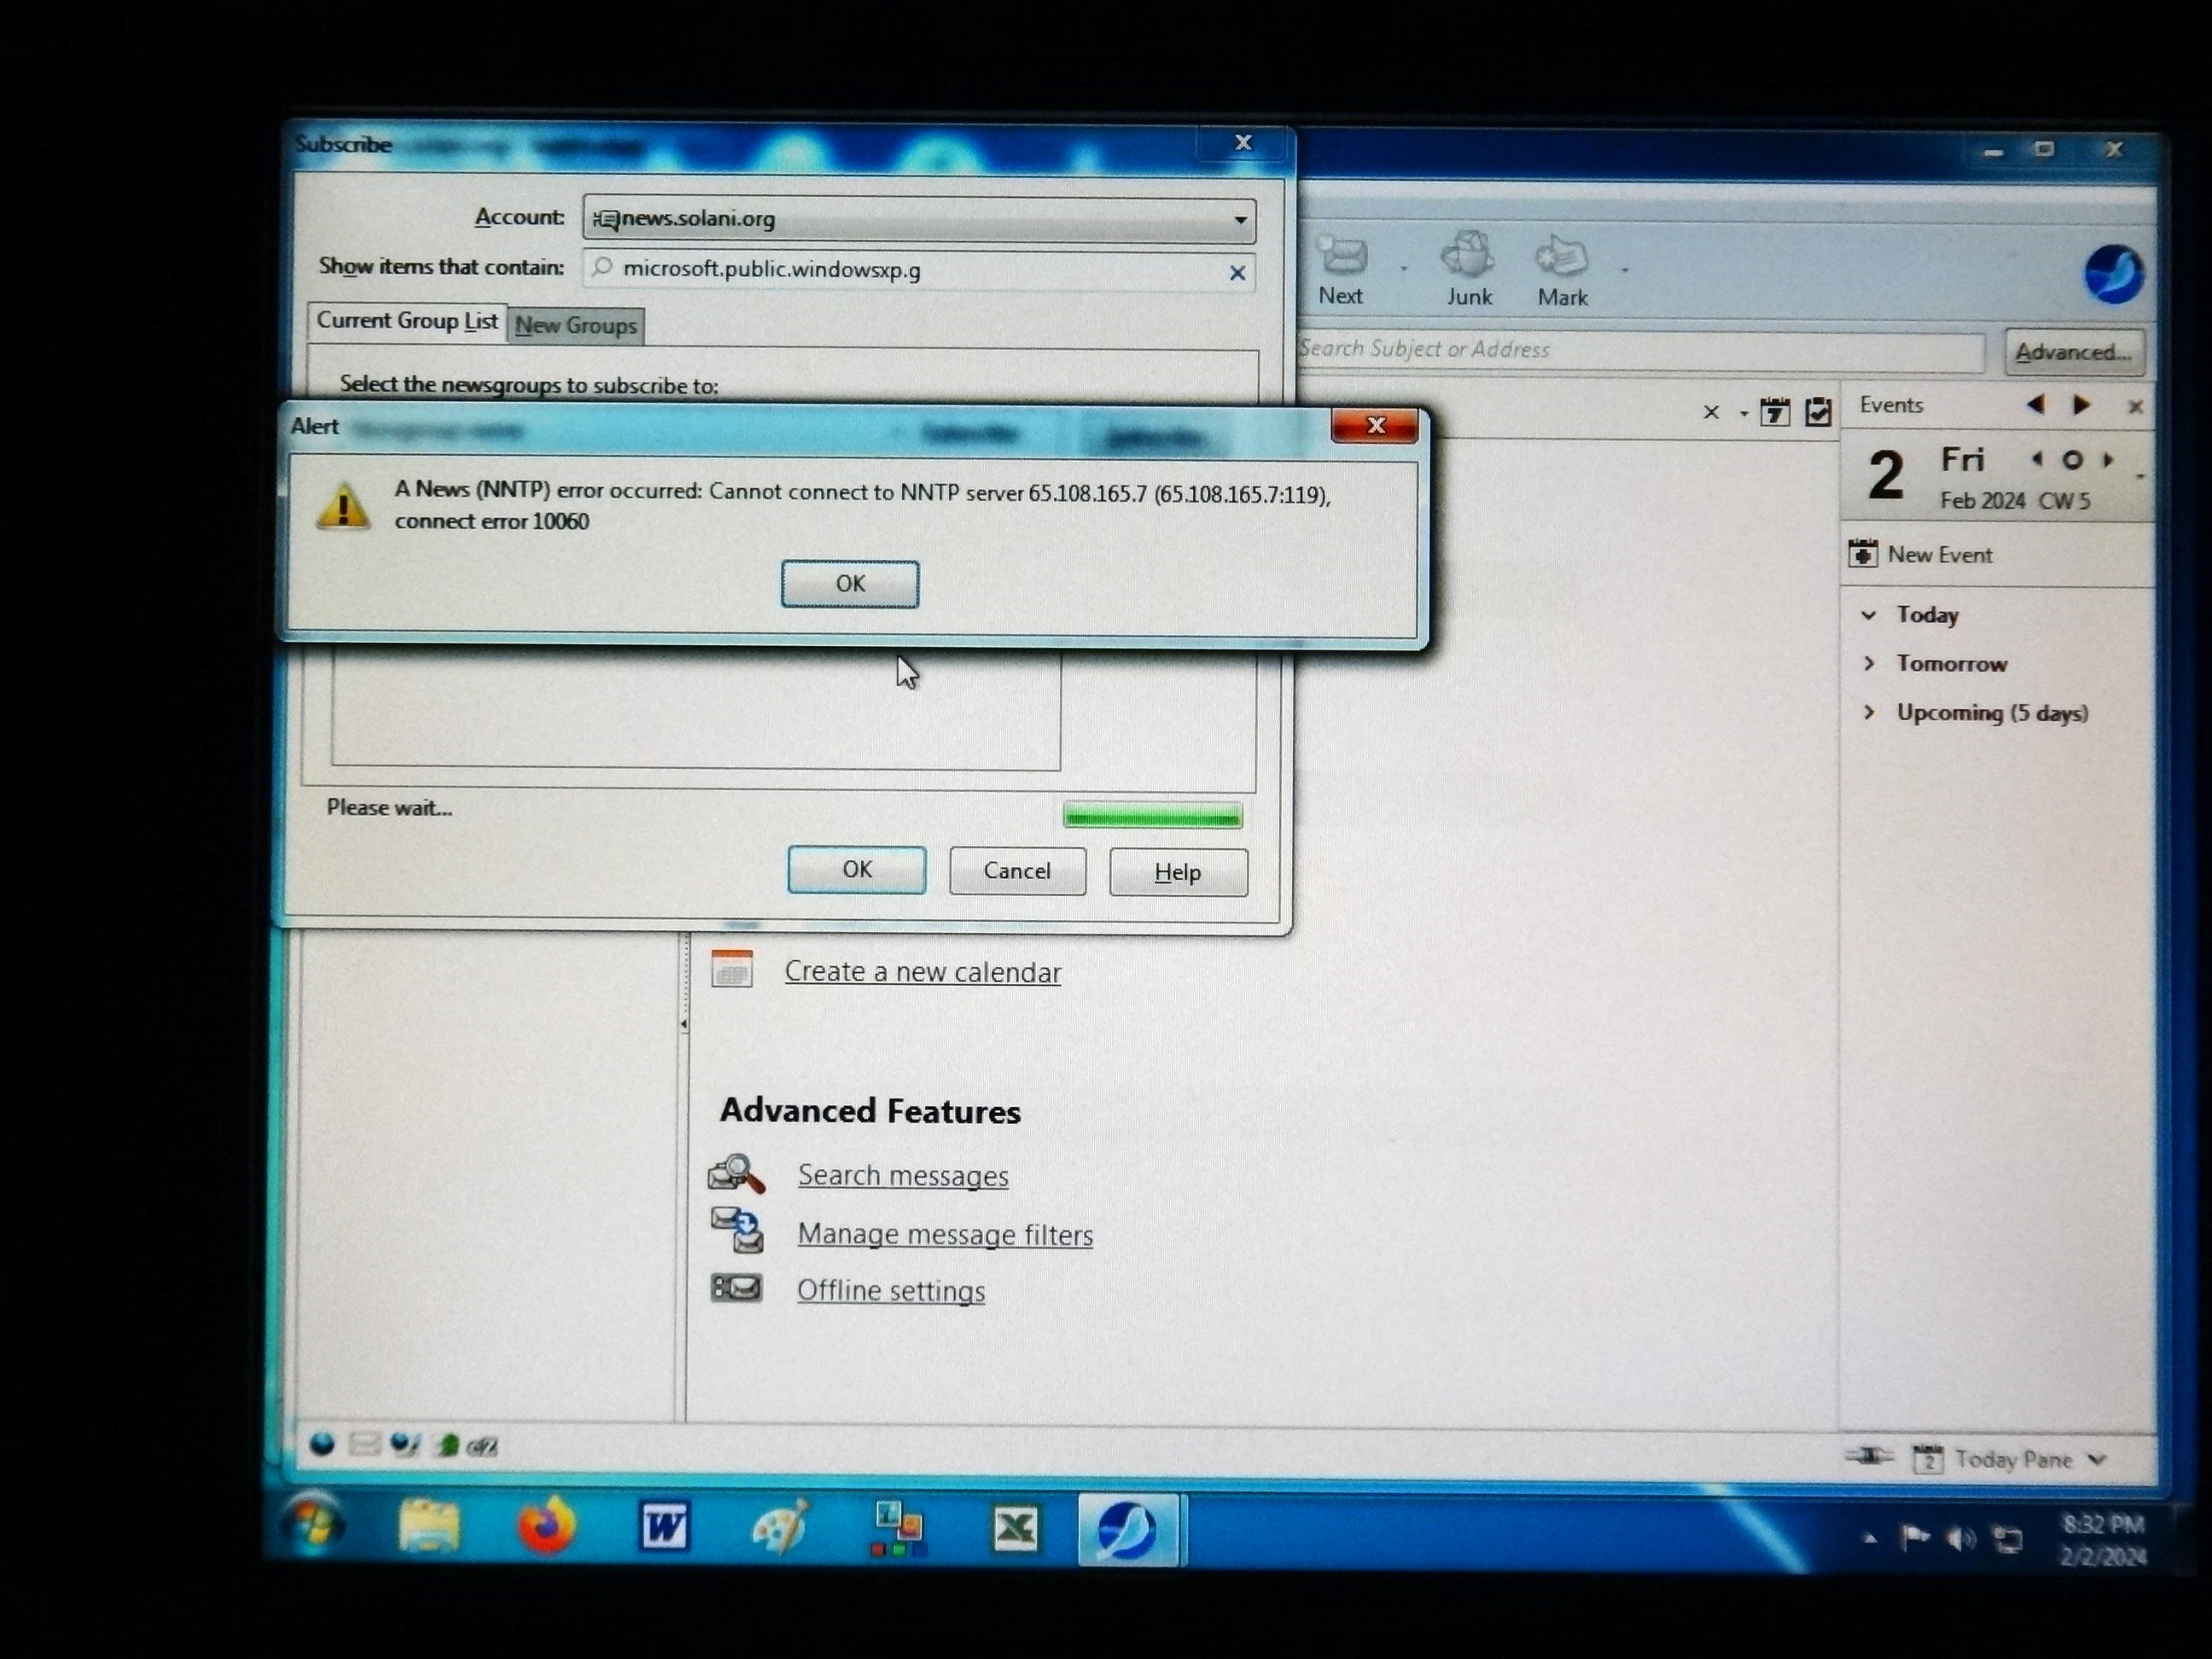Collapse the Today events section
This screenshot has height=1659, width=2212.
[1868, 615]
